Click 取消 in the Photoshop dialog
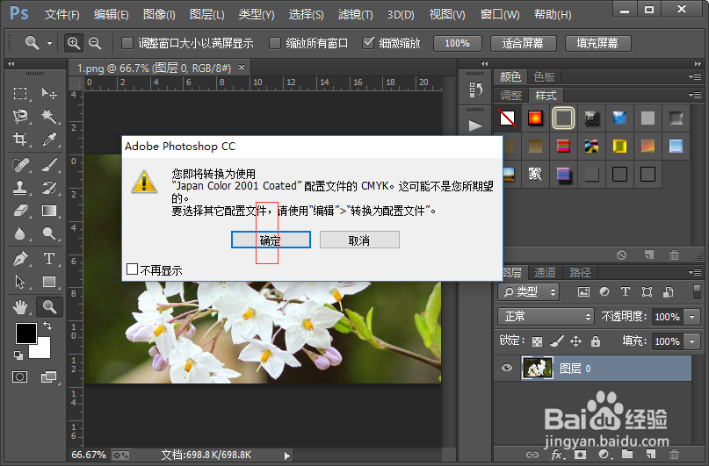 tap(359, 240)
